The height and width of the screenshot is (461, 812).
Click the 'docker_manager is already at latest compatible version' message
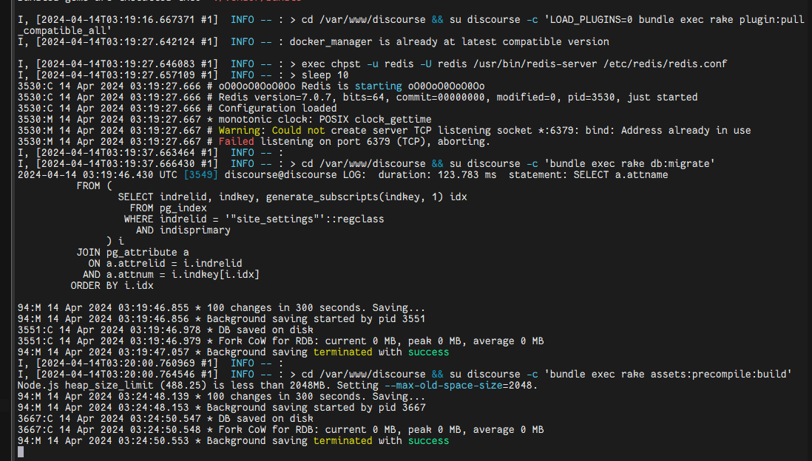[x=449, y=42]
